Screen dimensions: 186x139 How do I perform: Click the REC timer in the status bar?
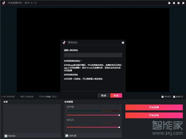(x=27, y=97)
